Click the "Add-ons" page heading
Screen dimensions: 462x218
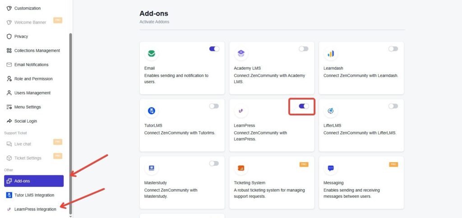(154, 13)
